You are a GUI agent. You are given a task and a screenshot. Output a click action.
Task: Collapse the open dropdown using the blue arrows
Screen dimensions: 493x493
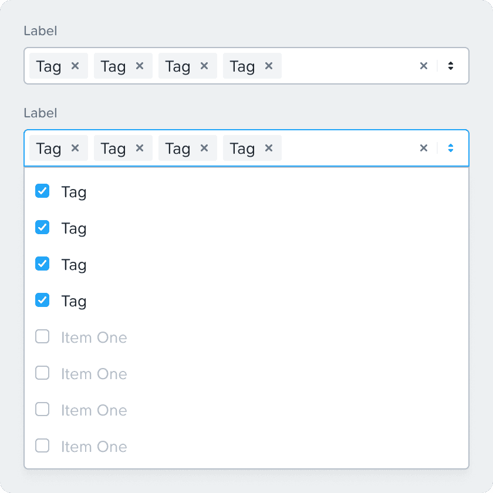click(x=451, y=148)
